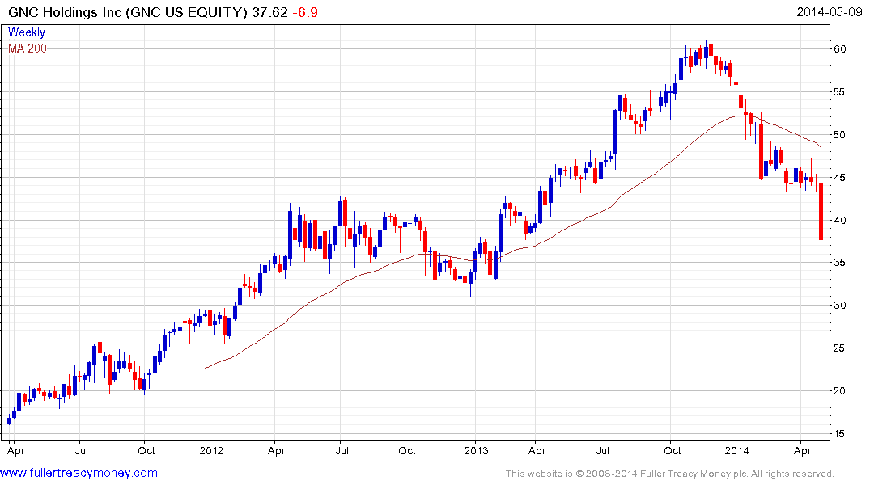This screenshot has width=870, height=485.
Task: Click the 40 price axis label
Action: tap(839, 220)
